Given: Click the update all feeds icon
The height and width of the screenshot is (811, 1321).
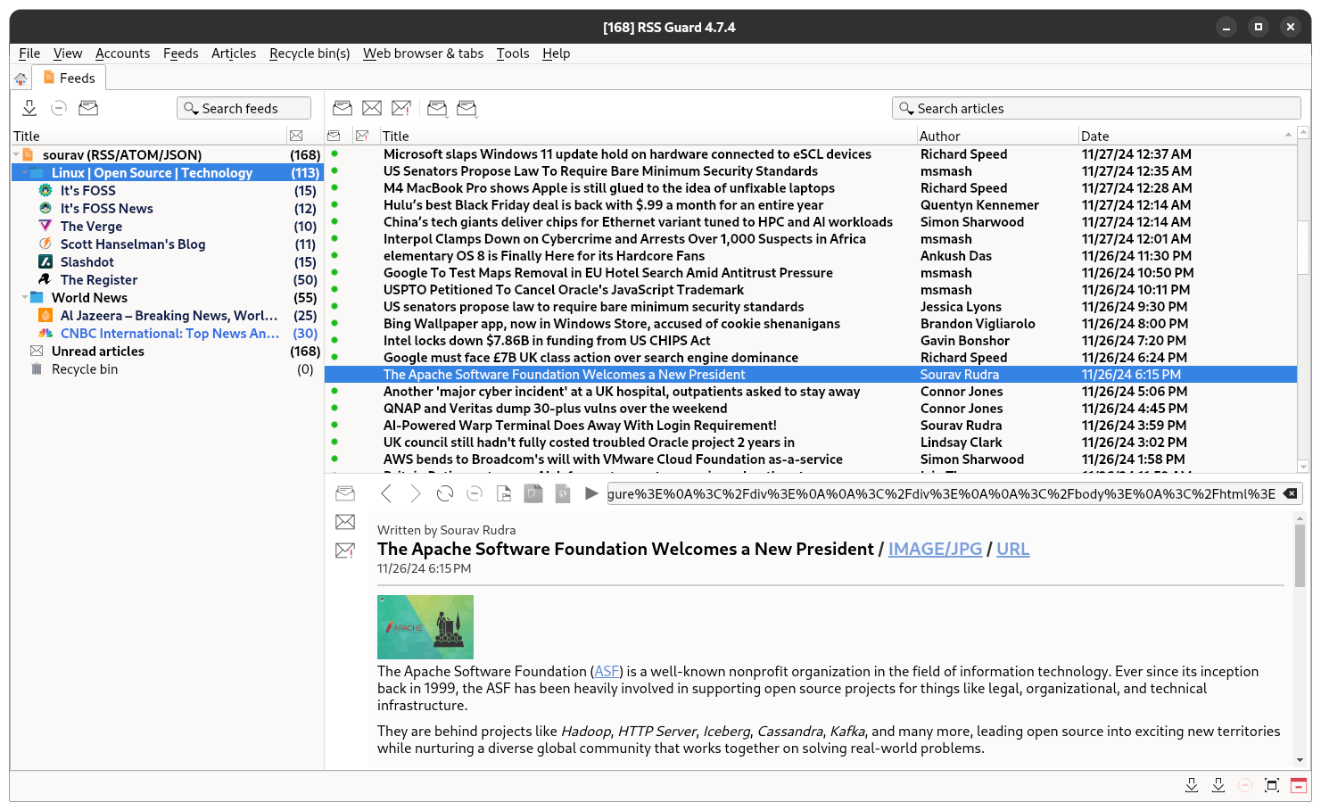Looking at the screenshot, I should coord(29,107).
